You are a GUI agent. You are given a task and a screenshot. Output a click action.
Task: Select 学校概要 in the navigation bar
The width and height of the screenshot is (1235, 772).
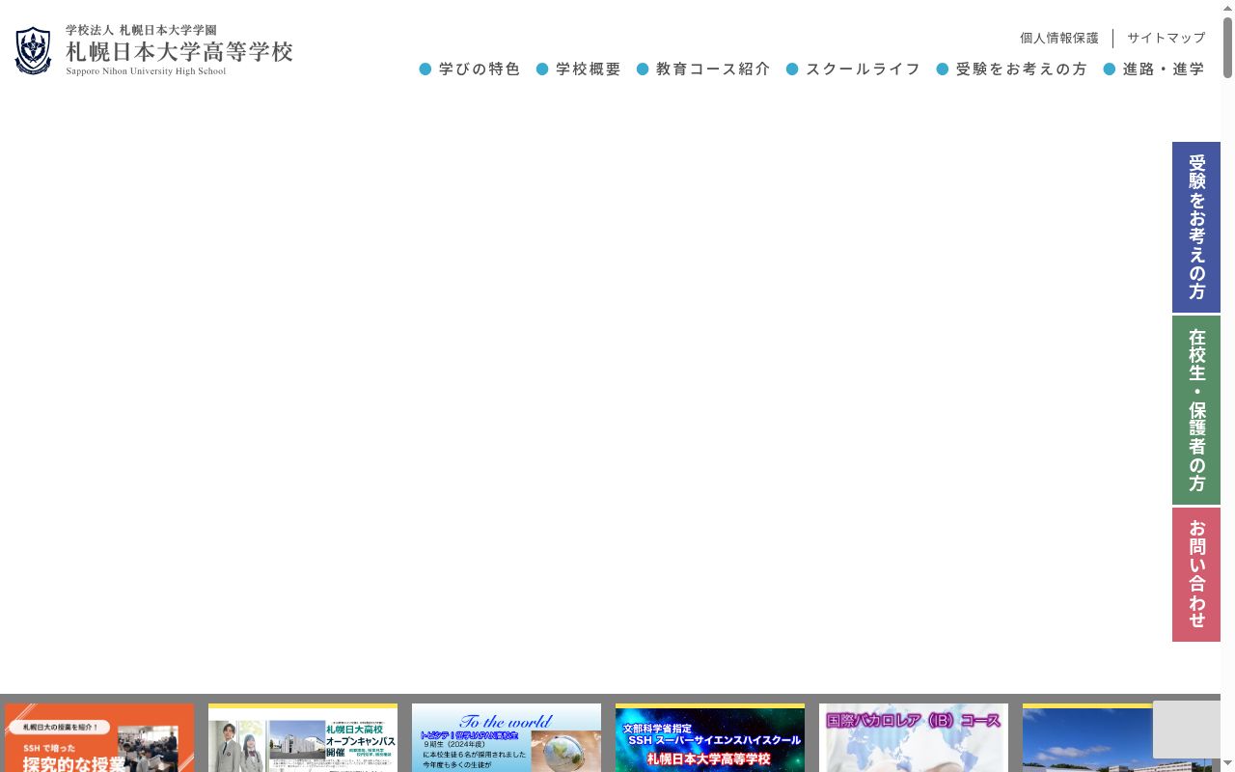tap(579, 69)
